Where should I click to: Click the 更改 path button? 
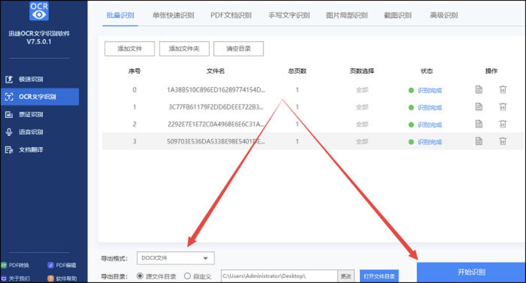(x=347, y=276)
